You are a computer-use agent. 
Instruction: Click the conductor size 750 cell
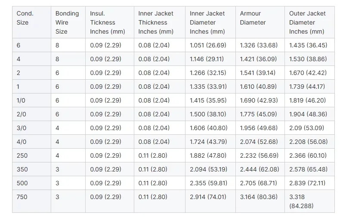[x=22, y=197]
